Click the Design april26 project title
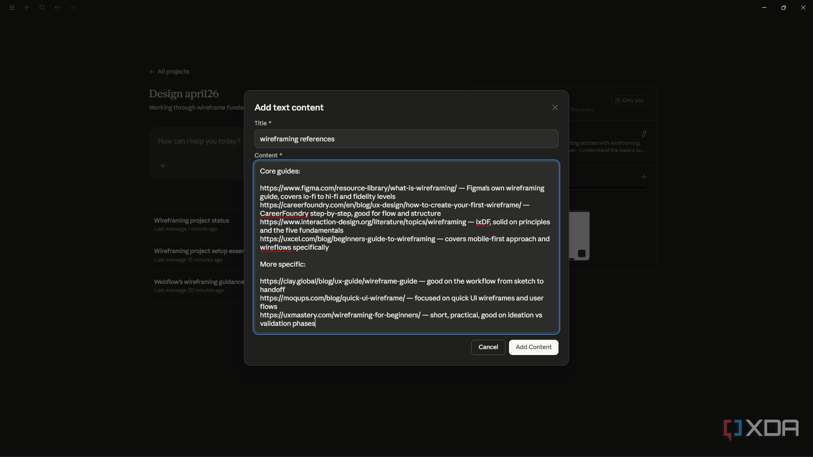The width and height of the screenshot is (813, 457). tap(184, 94)
